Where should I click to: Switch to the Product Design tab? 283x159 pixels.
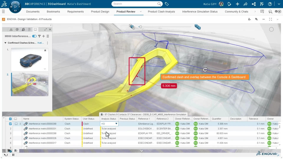click(100, 11)
